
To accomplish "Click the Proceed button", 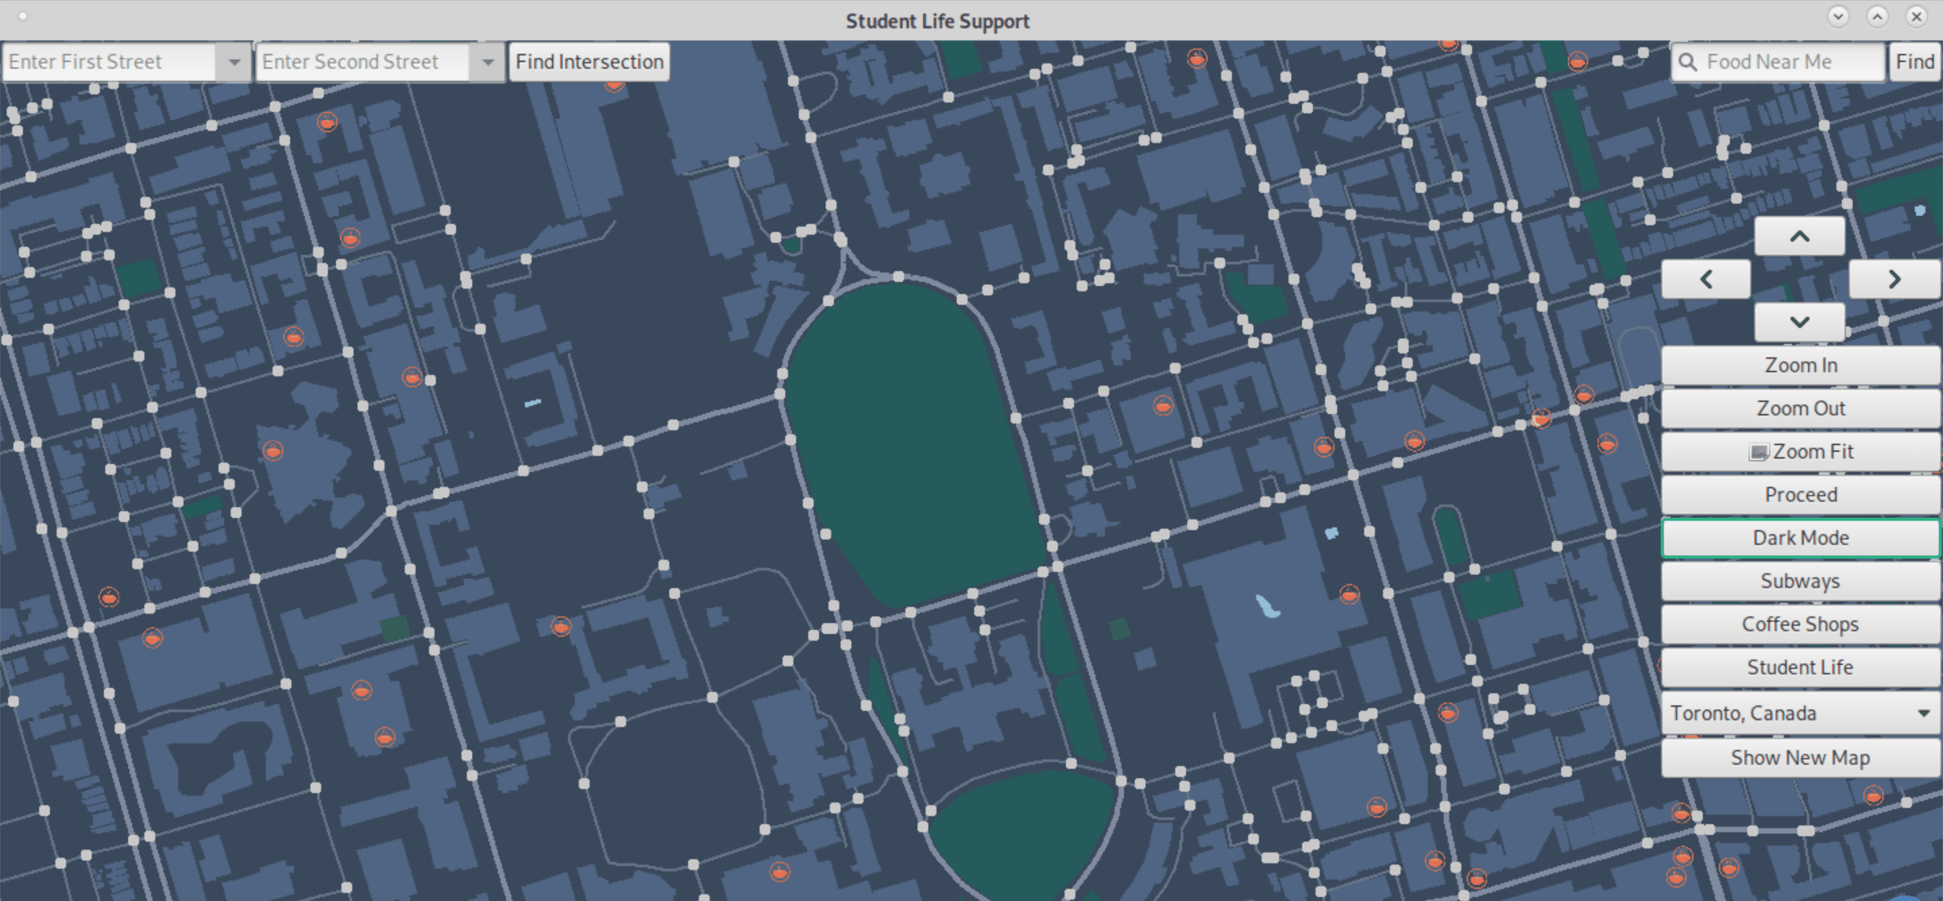I will click(1800, 494).
